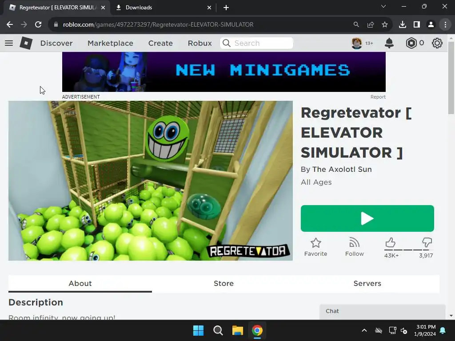Screen dimensions: 455x341
Task: Go back with the browser back arrow
Action: point(10,25)
